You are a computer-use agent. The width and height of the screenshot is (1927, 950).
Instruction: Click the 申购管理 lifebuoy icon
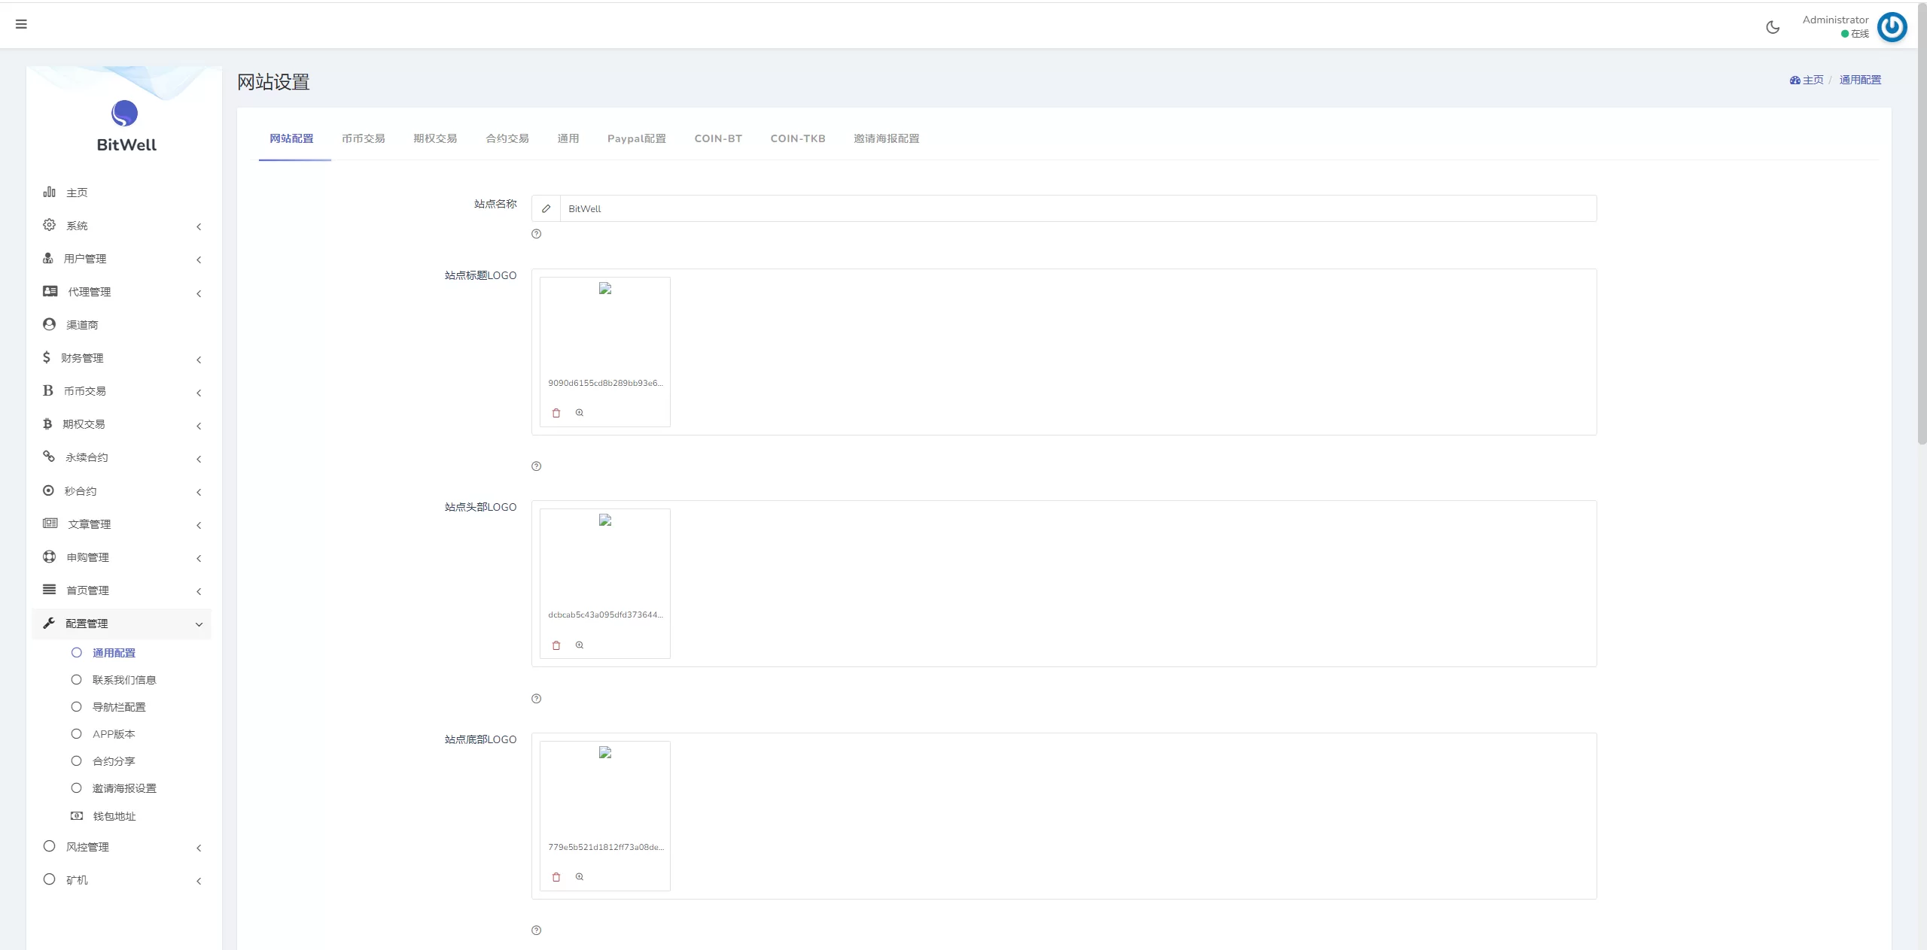pos(50,557)
